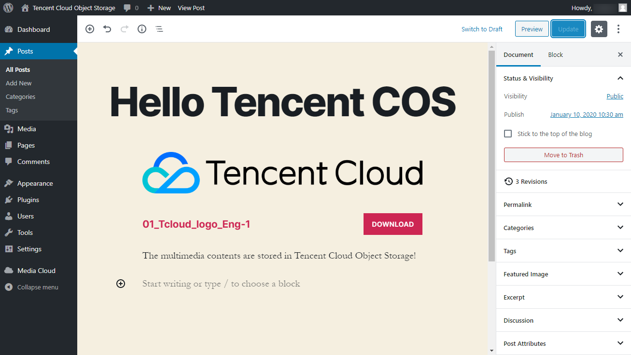The height and width of the screenshot is (355, 631).
Task: Click user avatar in admin bar
Action: point(623,8)
